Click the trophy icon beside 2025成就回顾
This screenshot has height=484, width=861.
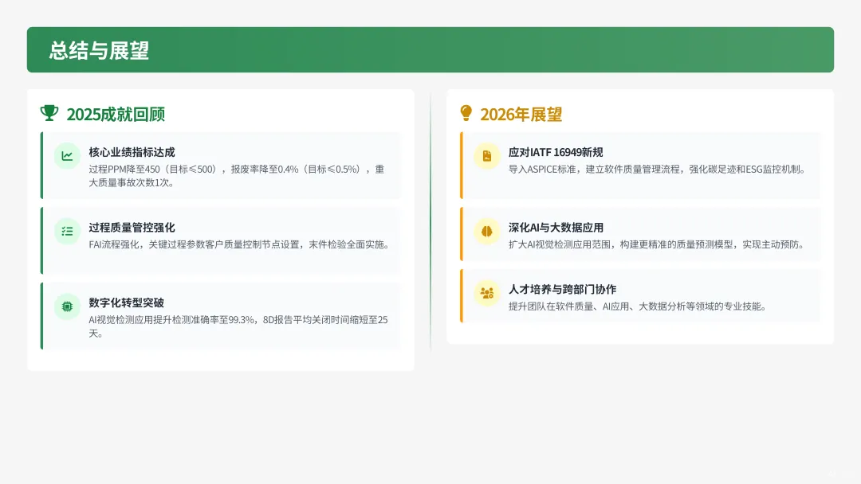[x=49, y=113]
